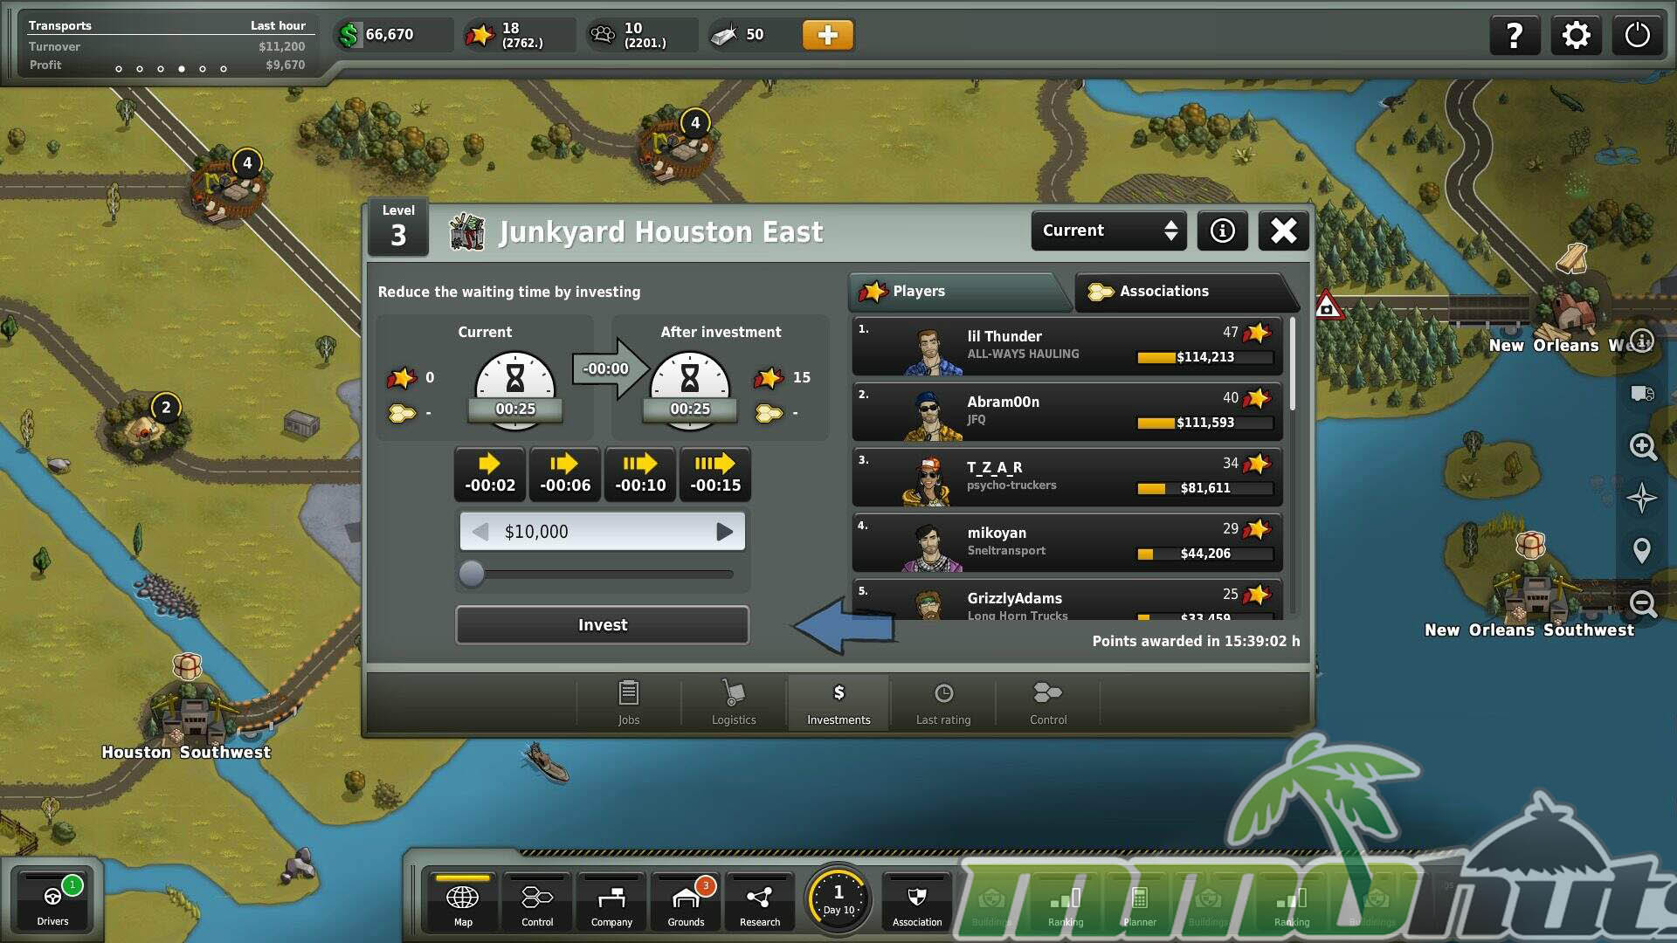Choose the -00:10 time reduction option
This screenshot has width=1677, height=943.
click(639, 474)
